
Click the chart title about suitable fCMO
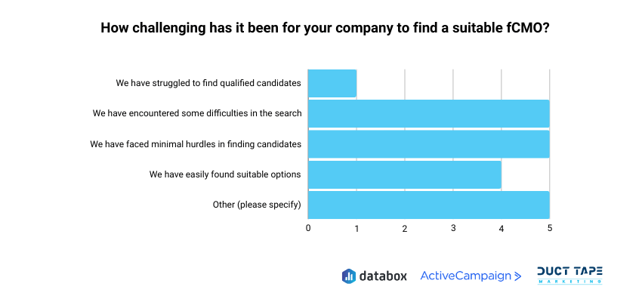coord(325,28)
